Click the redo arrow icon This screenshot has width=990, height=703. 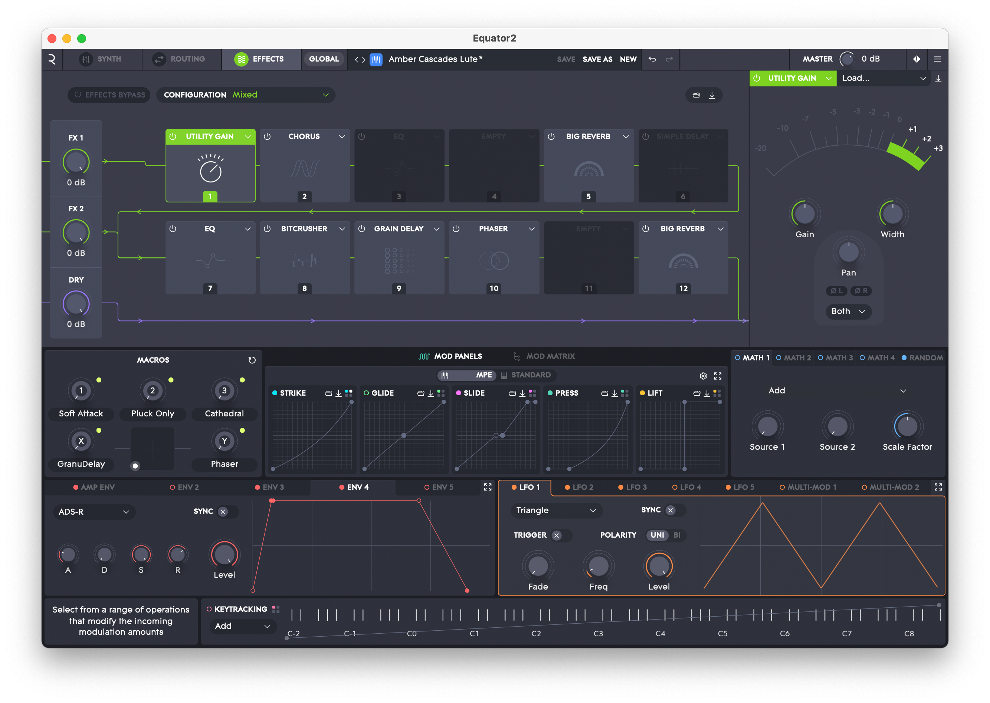(669, 59)
